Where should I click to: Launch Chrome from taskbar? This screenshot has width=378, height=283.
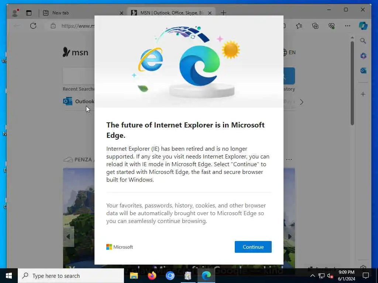(x=170, y=276)
